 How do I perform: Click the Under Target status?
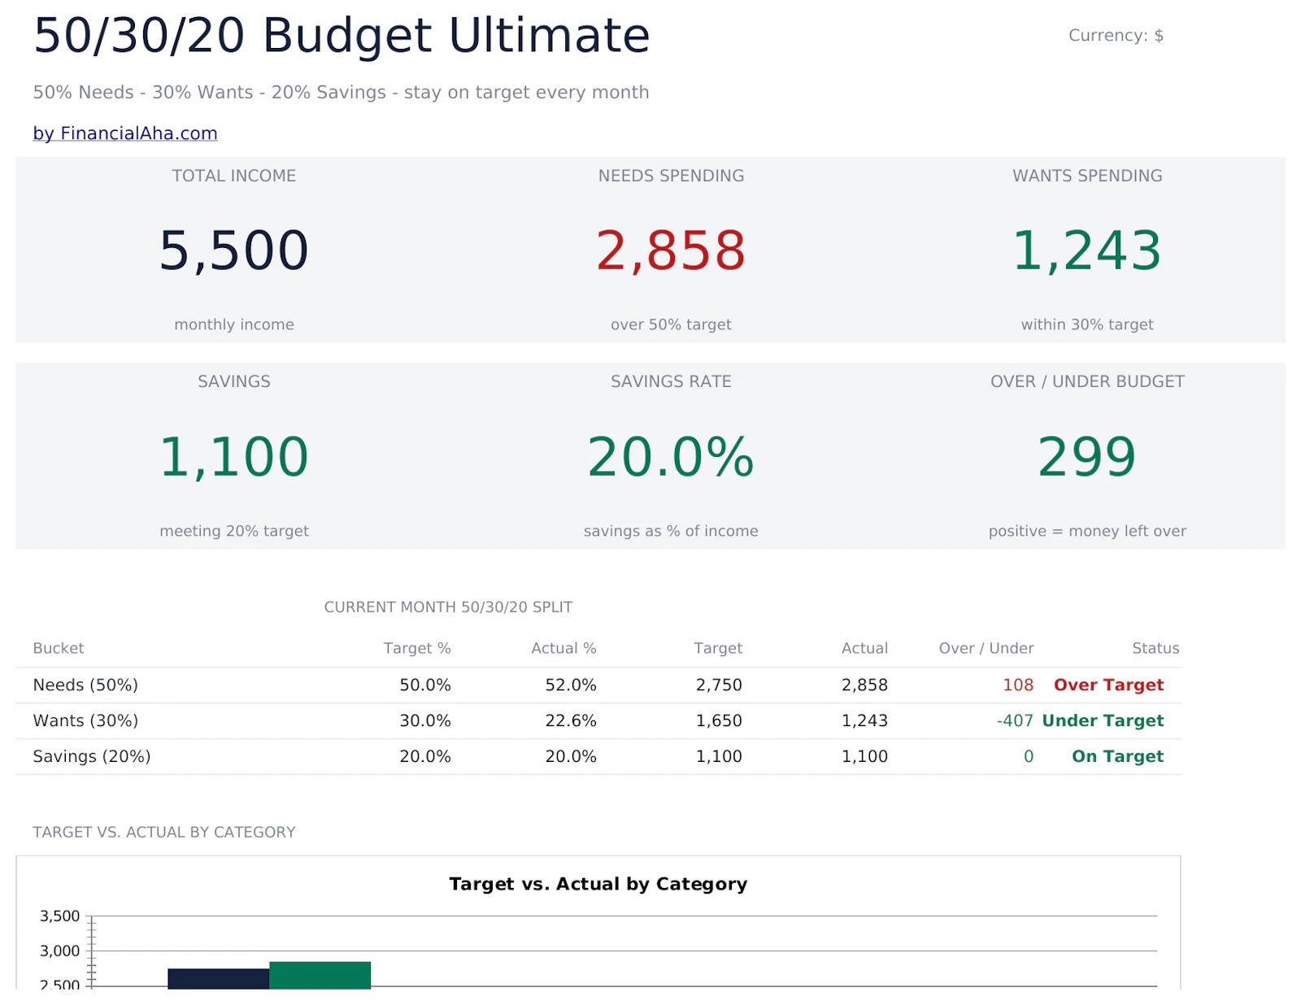pos(1103,721)
